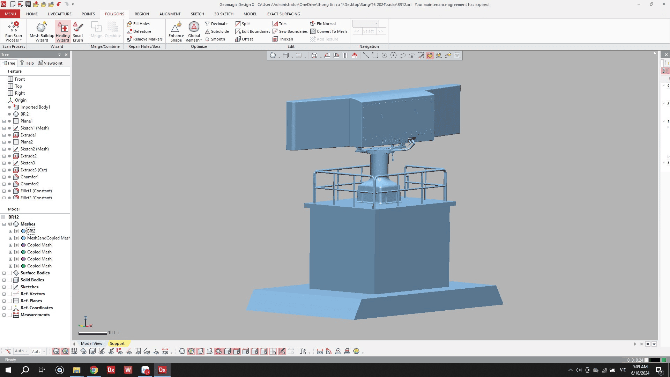Click the Select button in Navigation group

click(x=368, y=31)
